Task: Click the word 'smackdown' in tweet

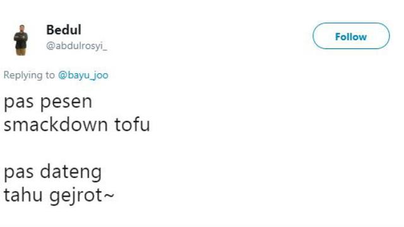Action: point(56,125)
